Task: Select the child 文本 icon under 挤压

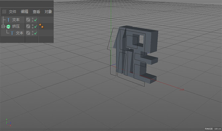Action: point(12,33)
